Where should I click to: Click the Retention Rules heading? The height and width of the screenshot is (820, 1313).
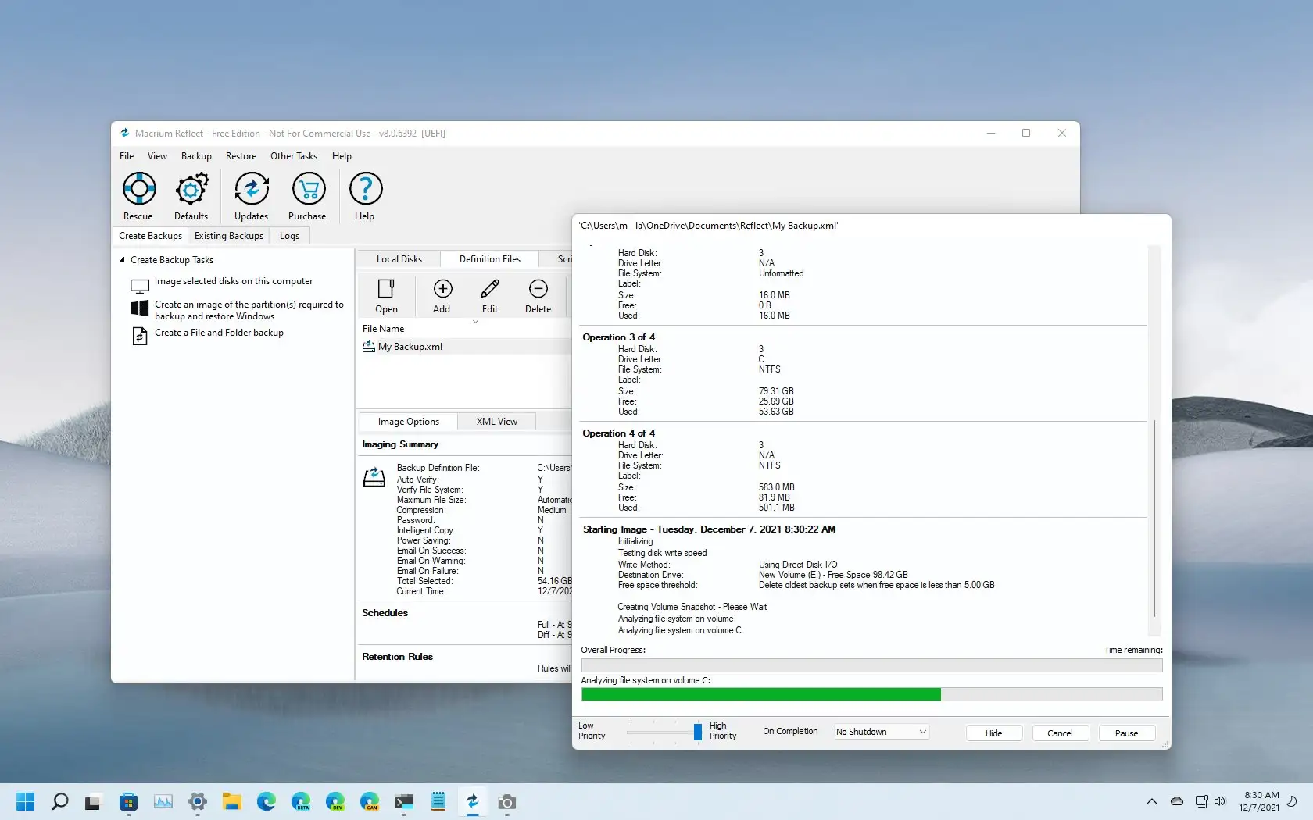pos(397,657)
